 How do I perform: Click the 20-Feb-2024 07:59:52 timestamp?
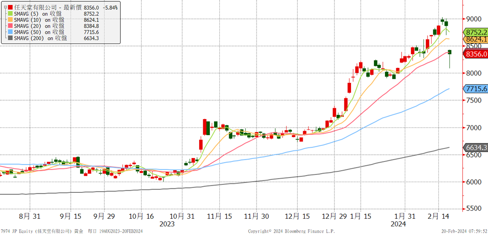464,231
